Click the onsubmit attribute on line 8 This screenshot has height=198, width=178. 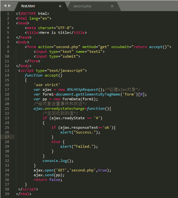coord(140,47)
